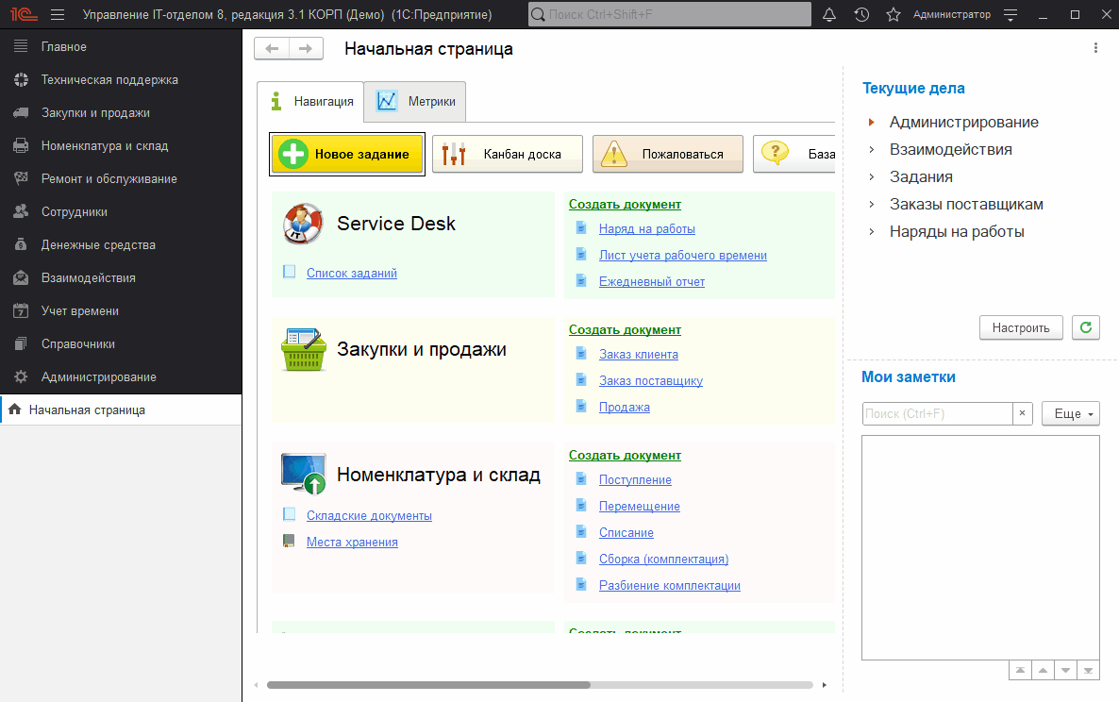Clear the notes search with the x icon
Viewport: 1119px width, 702px height.
1023,413
